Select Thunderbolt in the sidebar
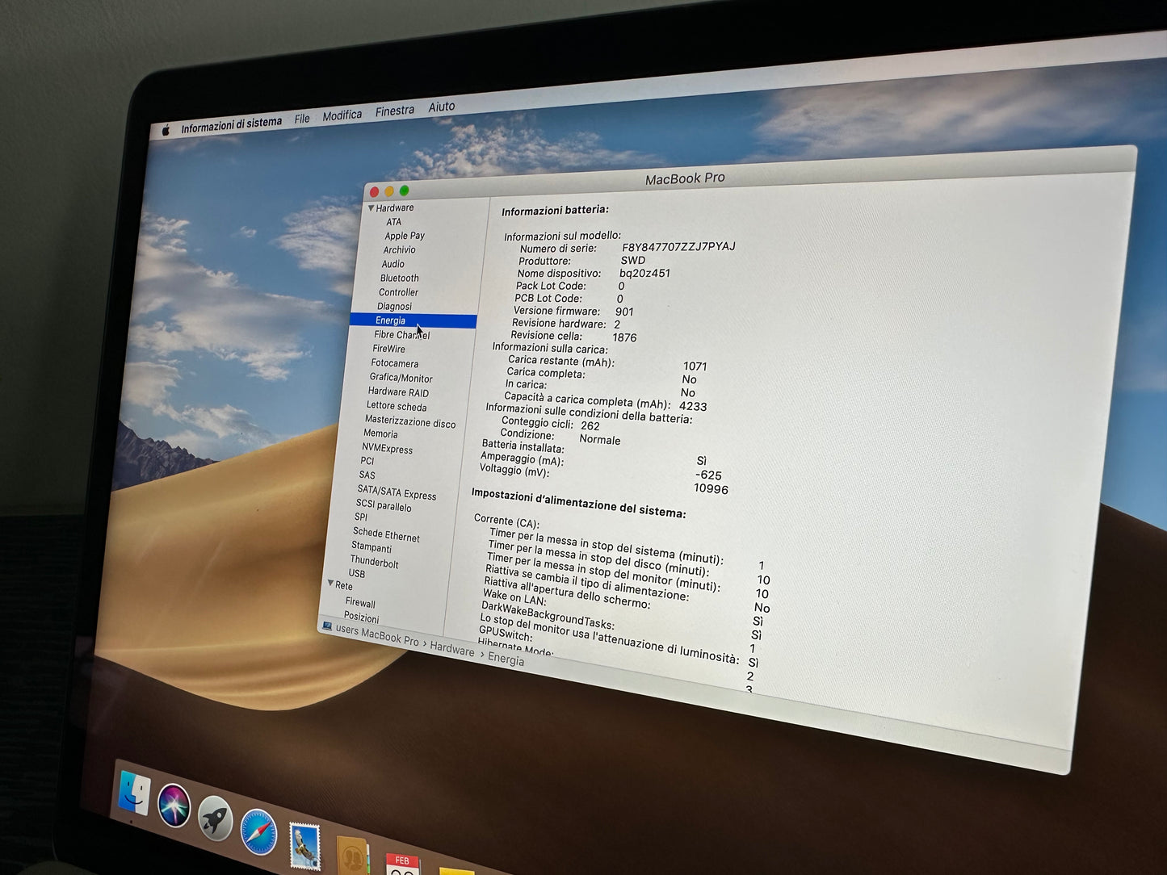Viewport: 1167px width, 875px height. [374, 562]
